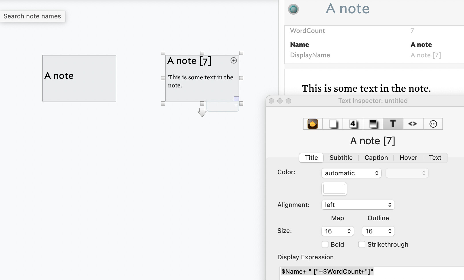The image size is (464, 280).
Task: Switch to the Caption tab
Action: click(x=376, y=158)
